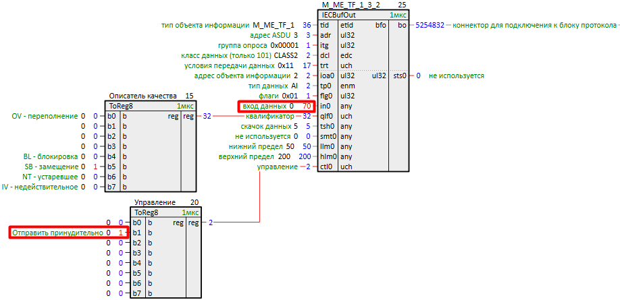Click the вход данных value 70
The width and height of the screenshot is (620, 300).
[307, 106]
